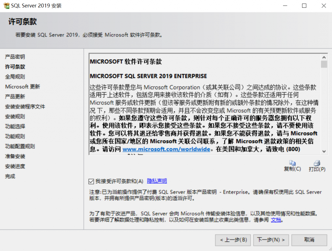This screenshot has height=251, width=332.
Task: Go back with the 上一步(B) button
Action: point(233,240)
